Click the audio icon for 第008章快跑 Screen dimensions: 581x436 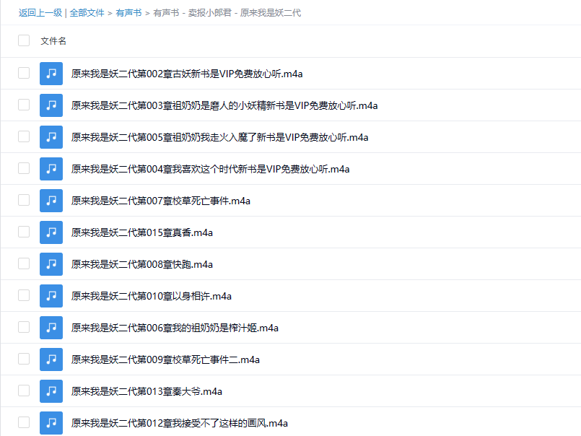(51, 263)
